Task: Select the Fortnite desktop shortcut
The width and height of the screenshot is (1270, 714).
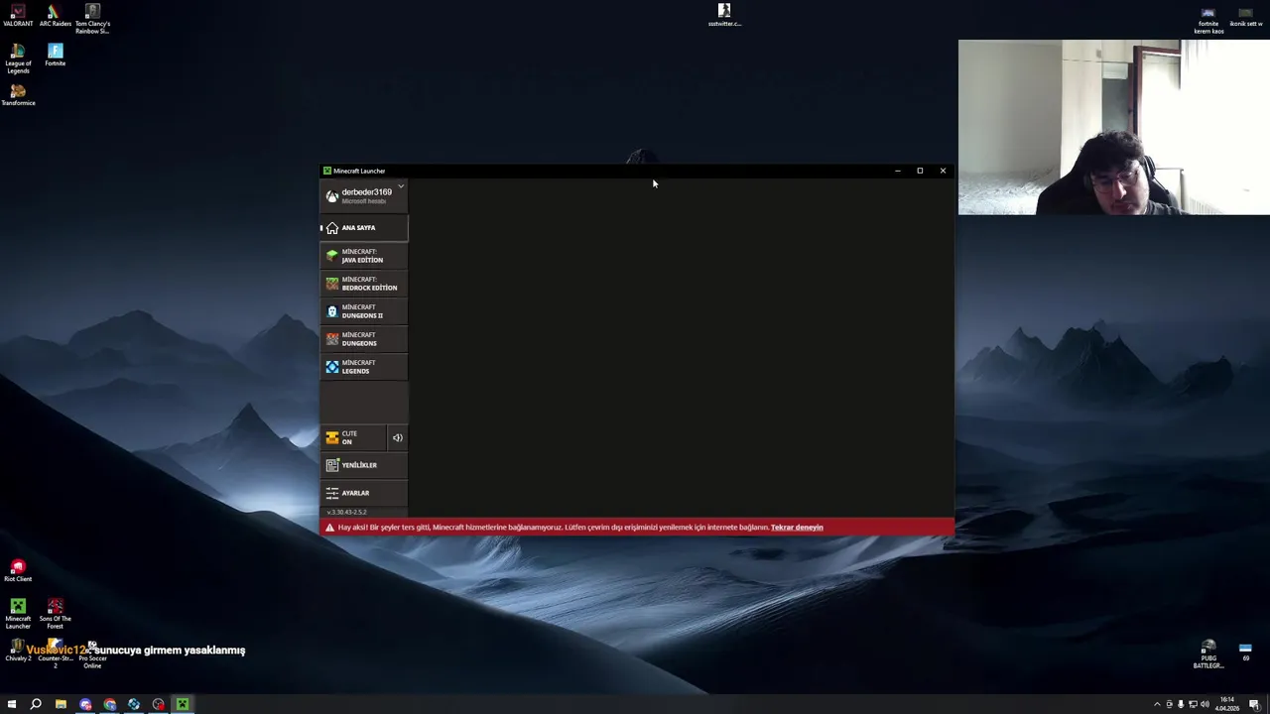Action: point(55,55)
